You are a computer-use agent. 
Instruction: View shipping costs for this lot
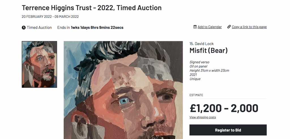202,117
